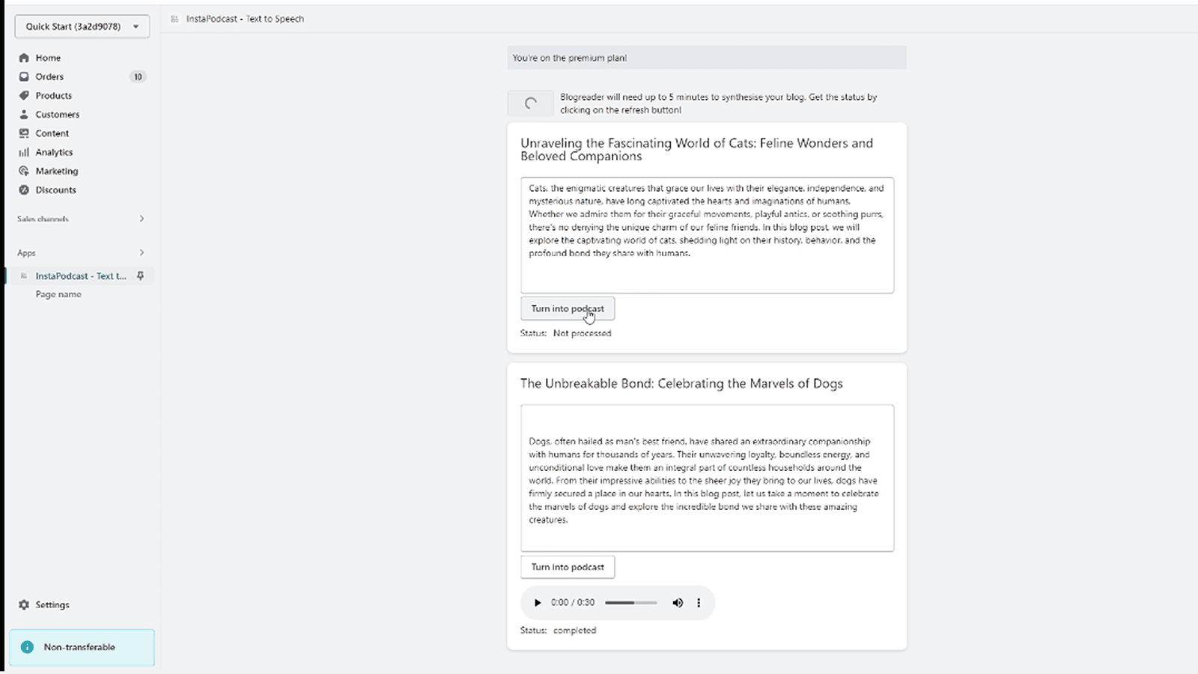Image resolution: width=1198 pixels, height=674 pixels.
Task: Click the Content icon in sidebar
Action: click(x=24, y=133)
